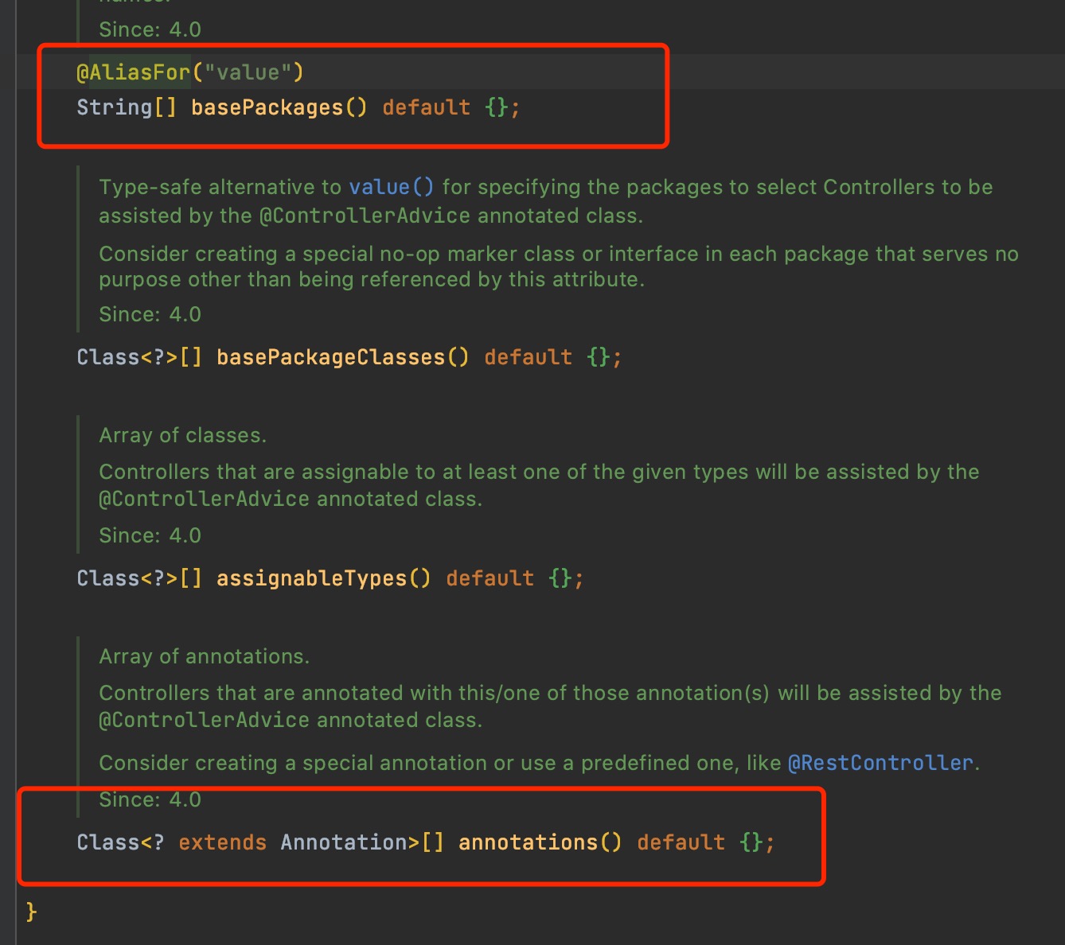Click "Since: 4.0" above assignableTypes
Screen dimensions: 1065x945
coord(150,535)
